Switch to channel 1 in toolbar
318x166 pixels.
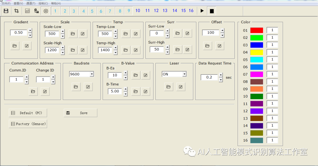coord(55,11)
